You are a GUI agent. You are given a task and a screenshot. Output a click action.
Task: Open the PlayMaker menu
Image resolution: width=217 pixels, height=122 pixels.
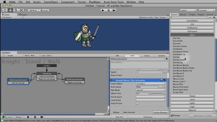(x=95, y=2)
